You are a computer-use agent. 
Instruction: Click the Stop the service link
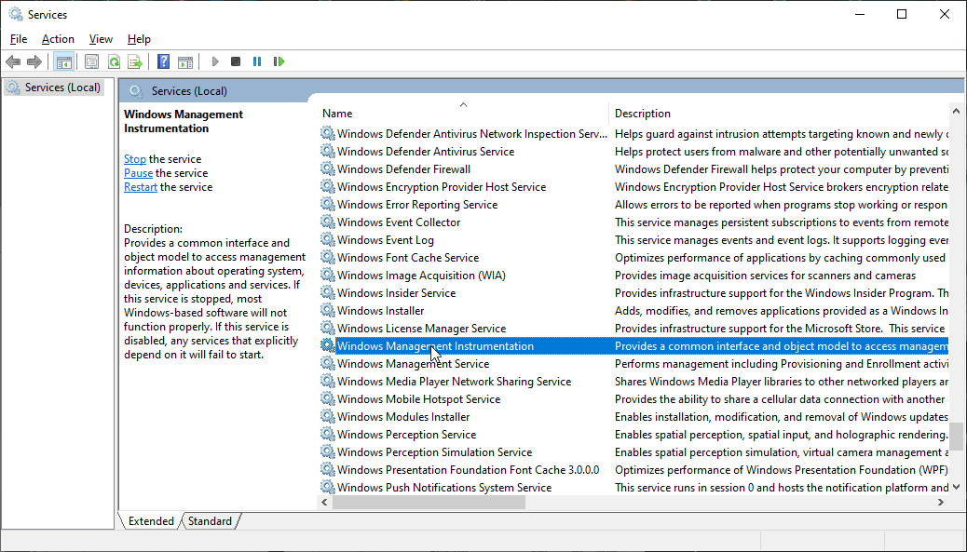coord(135,158)
